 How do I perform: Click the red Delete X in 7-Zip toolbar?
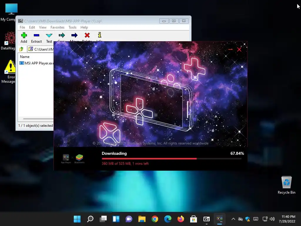pos(87,35)
